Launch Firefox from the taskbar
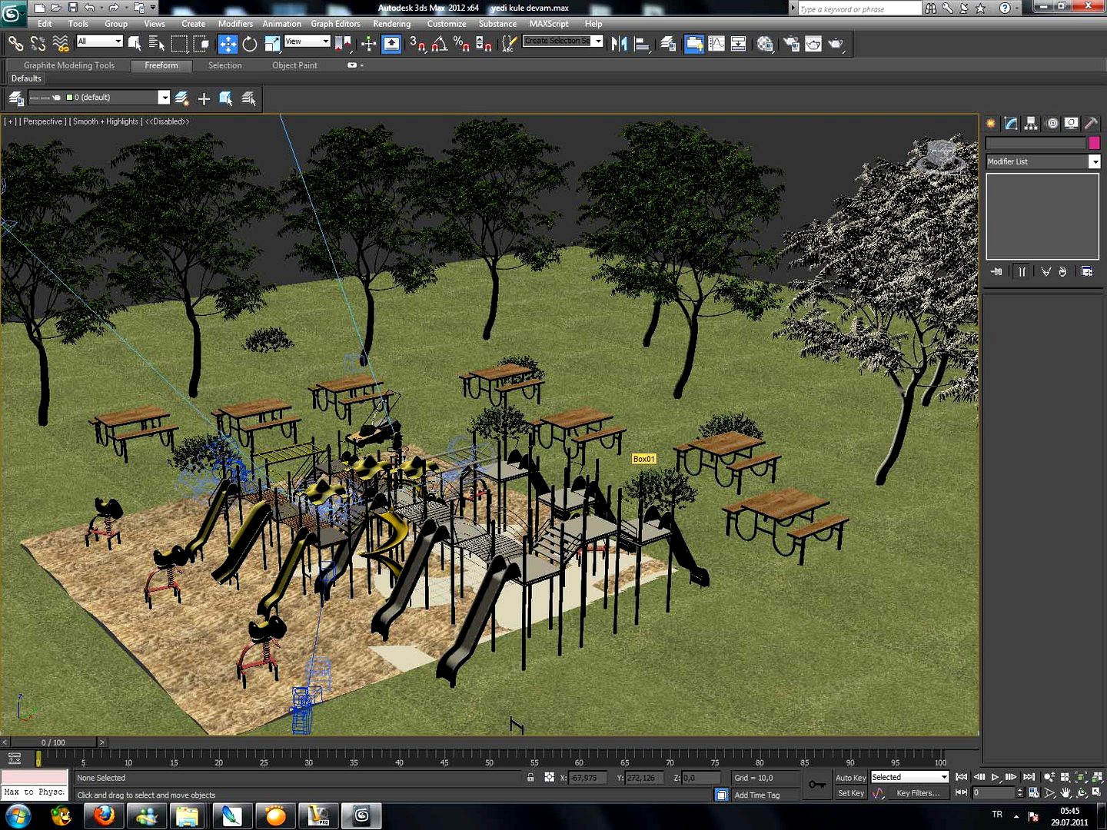 pos(104,816)
